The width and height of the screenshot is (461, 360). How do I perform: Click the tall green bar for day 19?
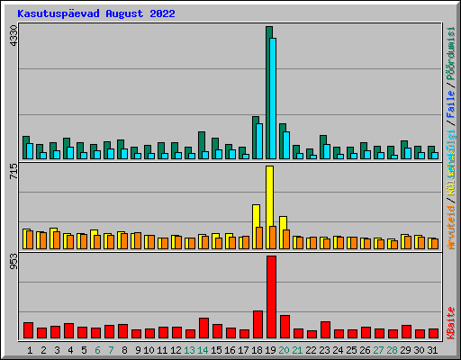point(269,93)
